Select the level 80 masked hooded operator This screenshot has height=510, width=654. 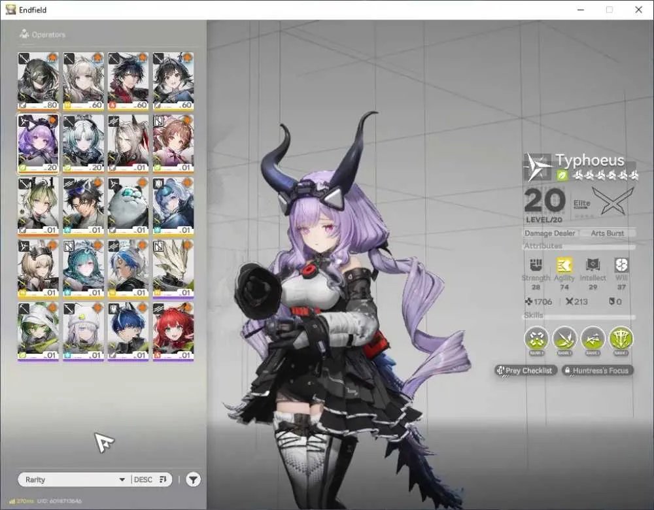tap(38, 81)
